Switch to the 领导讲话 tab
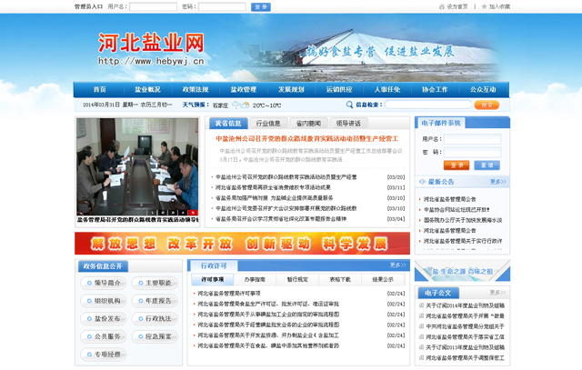The image size is (582, 370). coord(348,124)
